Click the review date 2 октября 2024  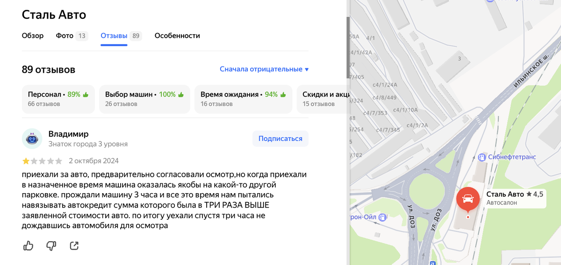[93, 161]
